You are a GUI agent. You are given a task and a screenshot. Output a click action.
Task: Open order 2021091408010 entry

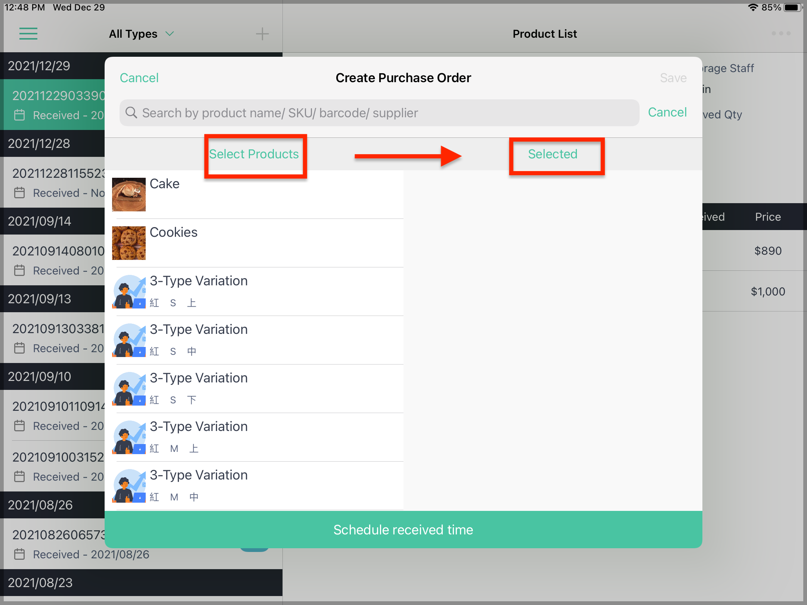click(52, 260)
